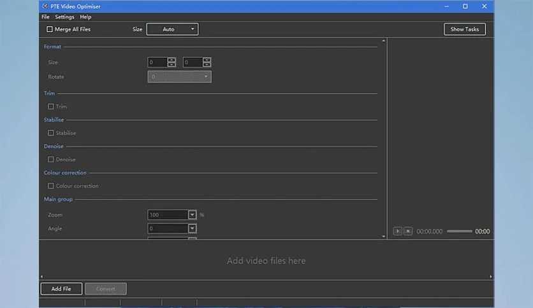Open the Settings menu

pos(64,17)
